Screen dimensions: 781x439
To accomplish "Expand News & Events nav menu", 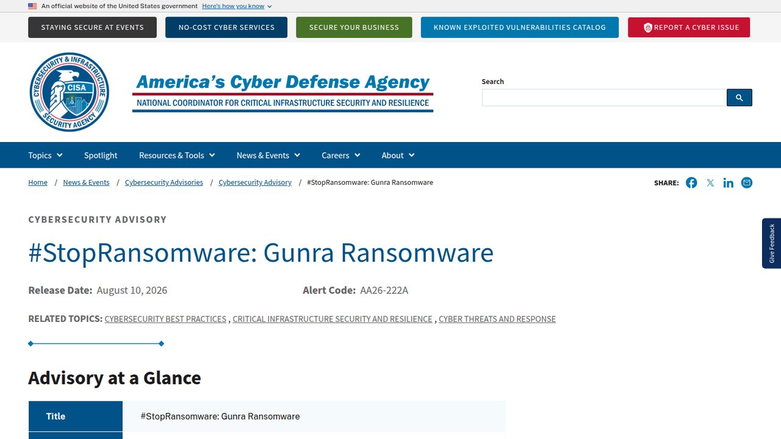I will tap(268, 155).
